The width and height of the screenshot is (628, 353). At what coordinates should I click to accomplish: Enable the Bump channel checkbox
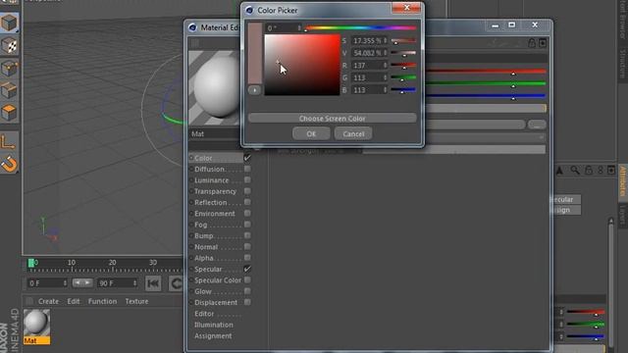[x=247, y=235]
